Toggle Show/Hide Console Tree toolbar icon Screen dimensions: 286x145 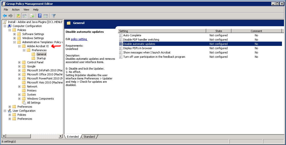click(24, 16)
